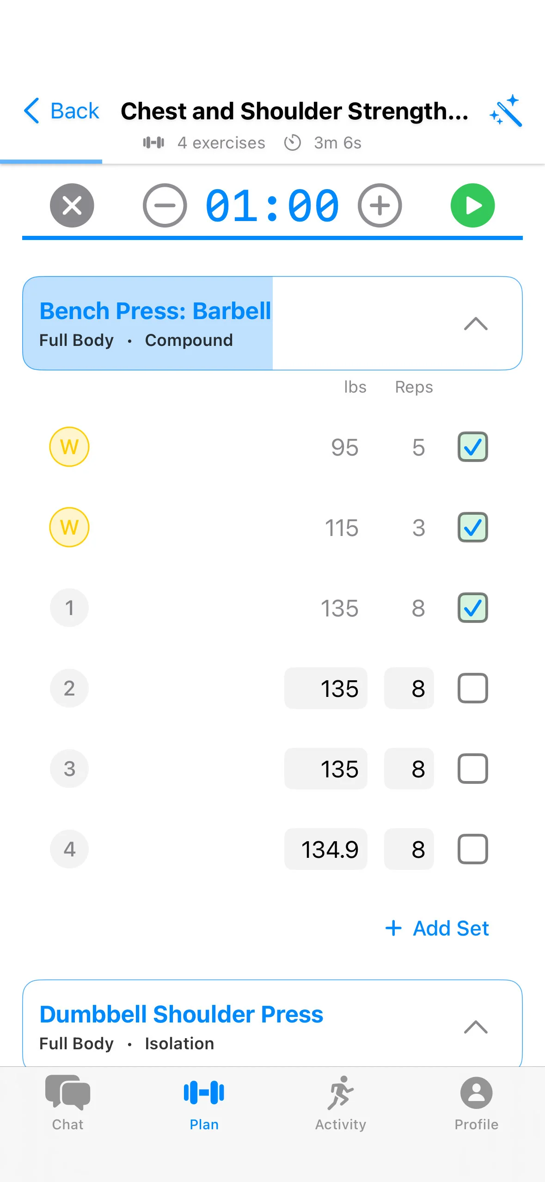Collapse the Bench Press: Barbell card

pos(475,324)
